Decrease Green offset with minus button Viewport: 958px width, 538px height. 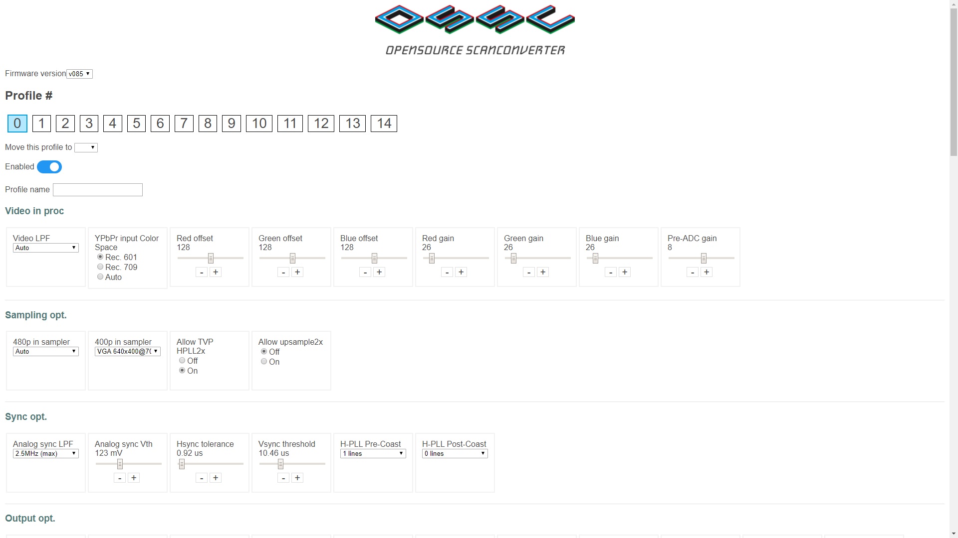tap(283, 272)
